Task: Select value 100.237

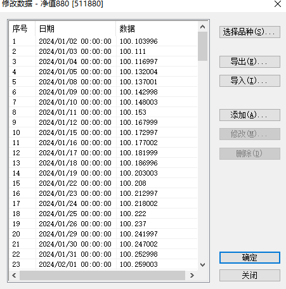Action: (x=133, y=224)
